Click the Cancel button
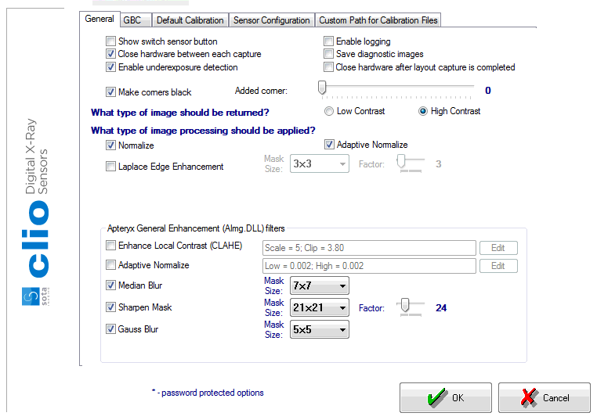This screenshot has width=597, height=420. pos(544,397)
